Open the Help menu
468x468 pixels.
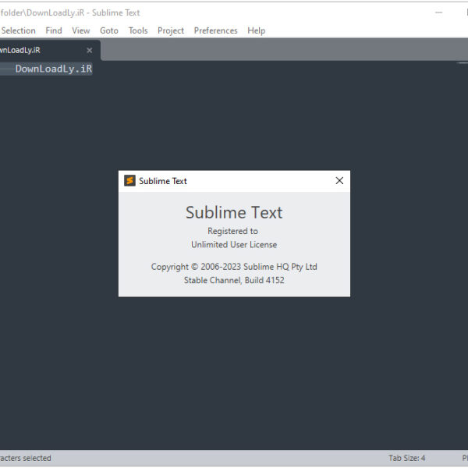point(256,30)
